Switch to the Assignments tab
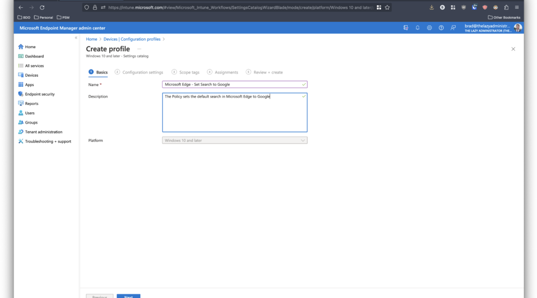The image size is (537, 298). (222, 72)
